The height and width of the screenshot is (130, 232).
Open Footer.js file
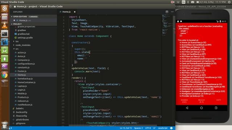coord(22,71)
